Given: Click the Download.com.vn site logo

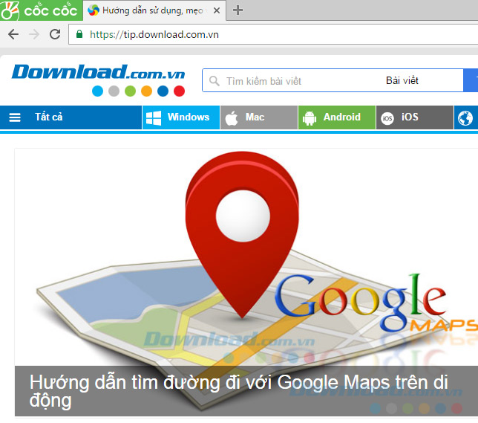Looking at the screenshot, I should coord(98,79).
